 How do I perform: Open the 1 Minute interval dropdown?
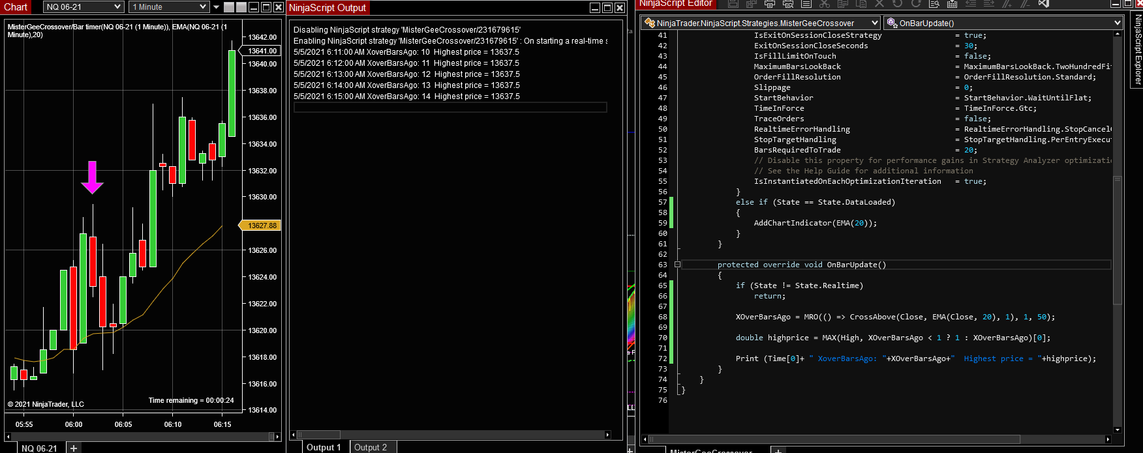168,7
